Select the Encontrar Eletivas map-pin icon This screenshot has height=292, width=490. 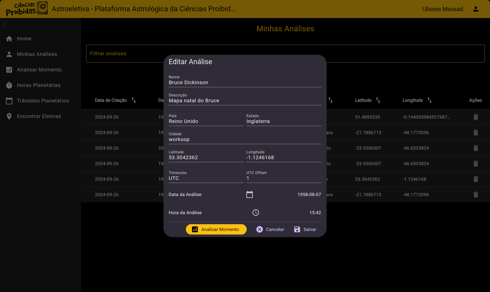coord(9,116)
